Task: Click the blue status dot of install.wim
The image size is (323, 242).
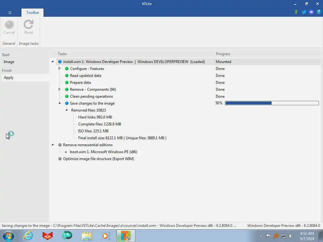Action: point(60,62)
